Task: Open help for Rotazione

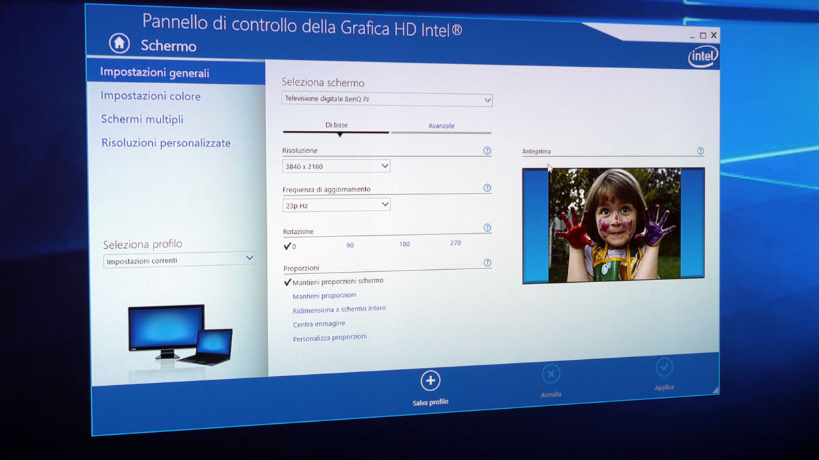Action: pyautogui.click(x=487, y=228)
